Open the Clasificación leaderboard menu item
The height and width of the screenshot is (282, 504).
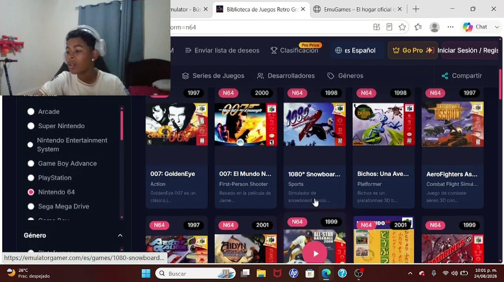(x=294, y=50)
